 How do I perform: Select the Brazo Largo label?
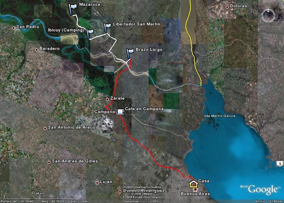149,50
